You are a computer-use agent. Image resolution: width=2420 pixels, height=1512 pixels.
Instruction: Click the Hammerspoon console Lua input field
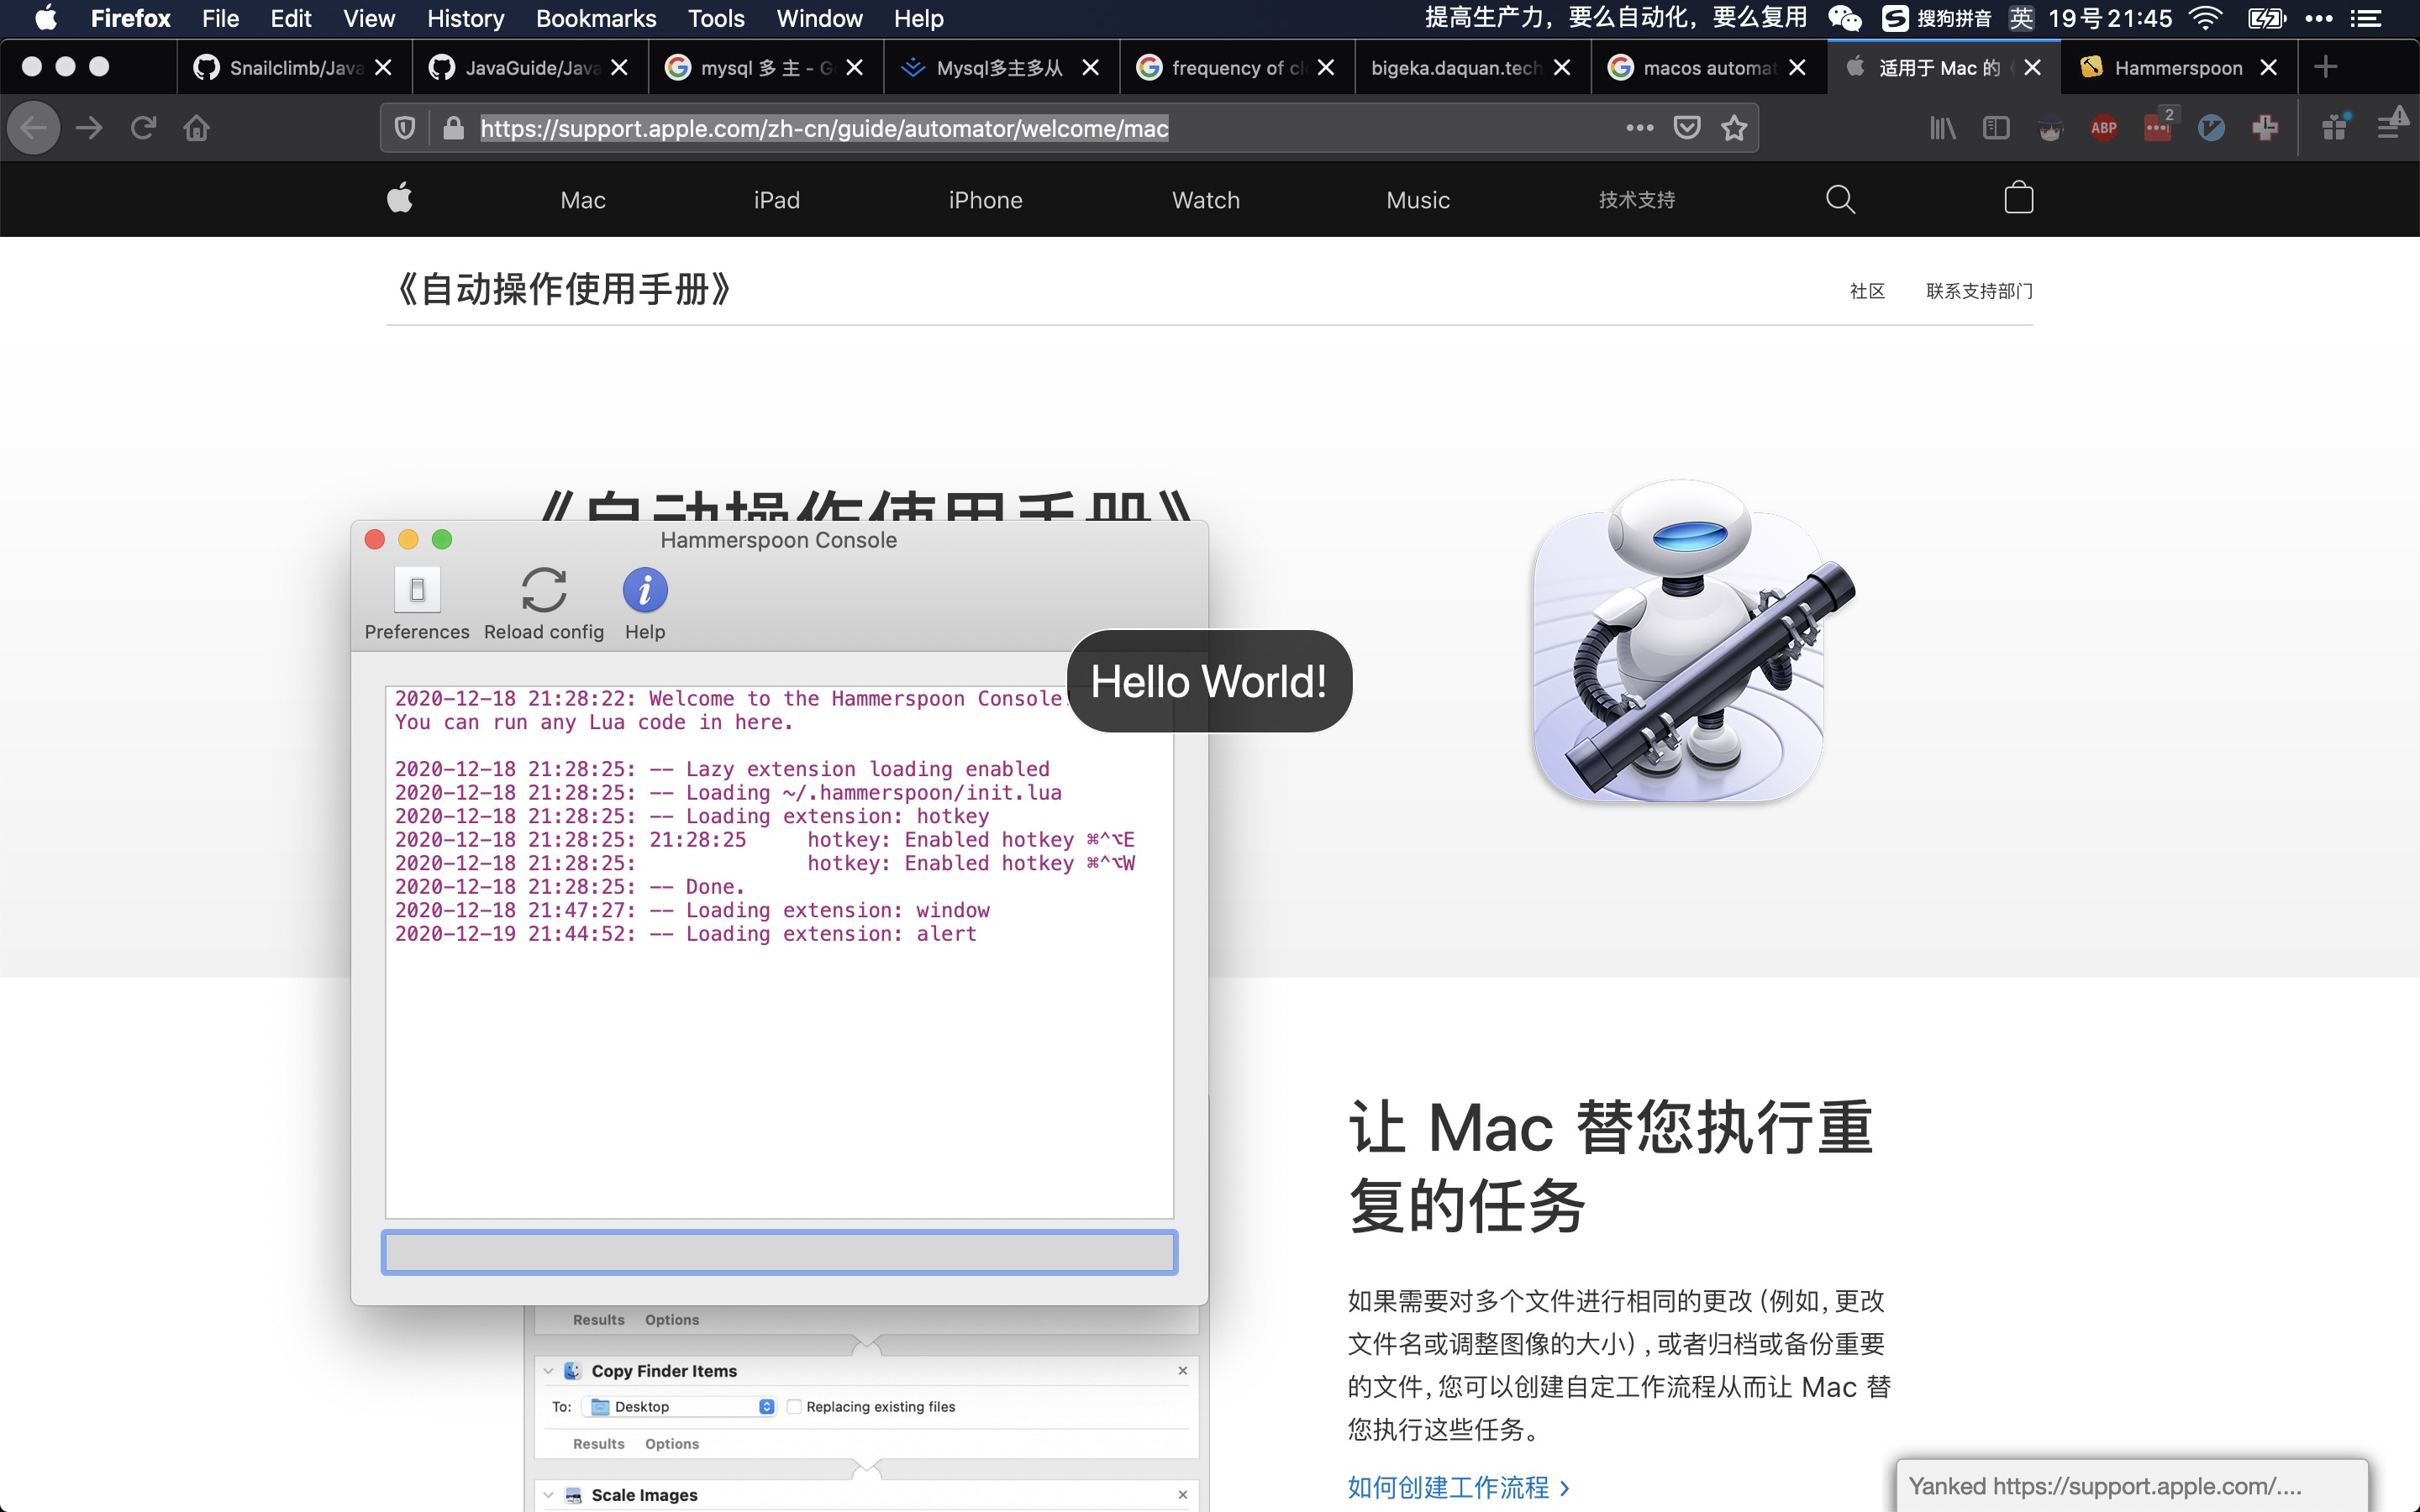(779, 1252)
